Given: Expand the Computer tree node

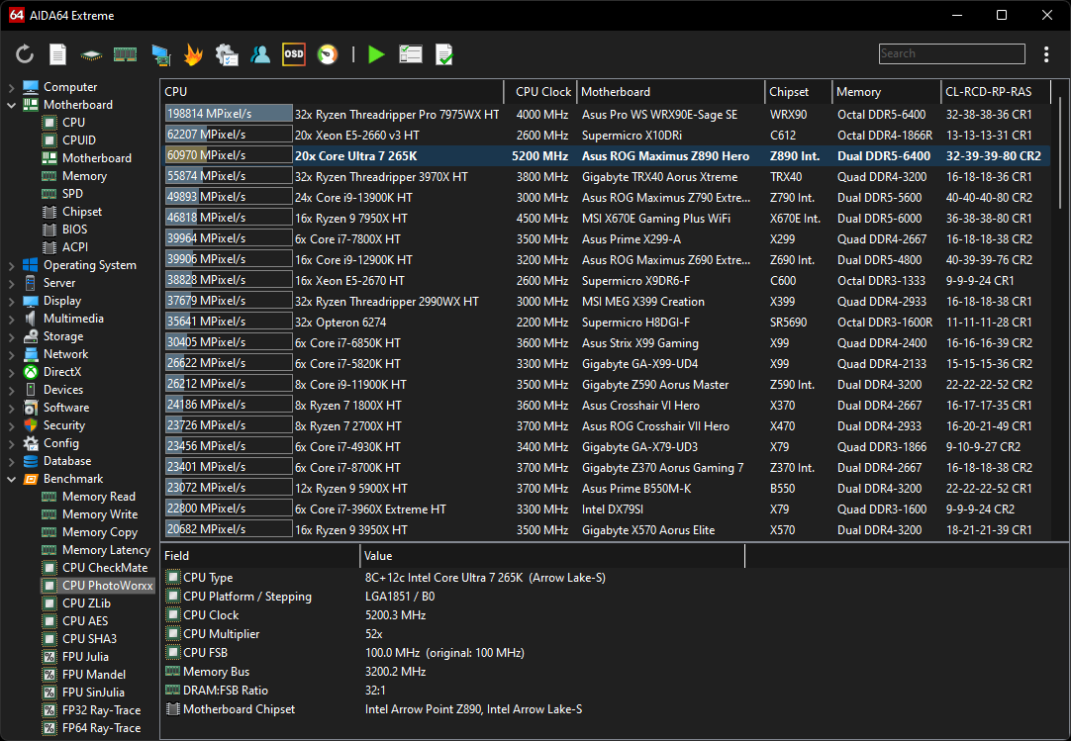Looking at the screenshot, I should coord(12,87).
